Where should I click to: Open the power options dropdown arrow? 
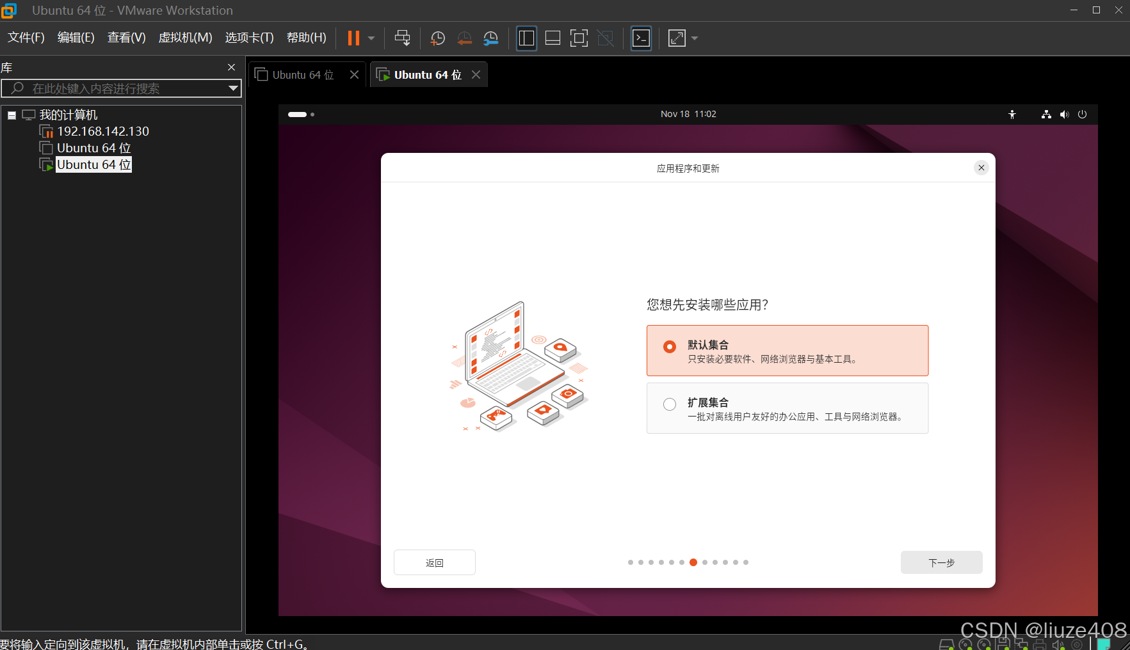tap(371, 38)
